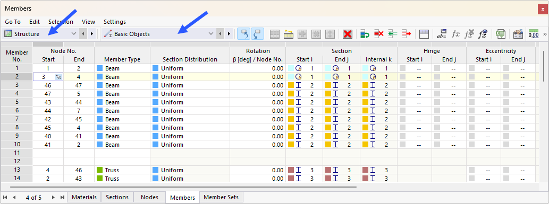Toggle the first sync-selection arrow button
Image resolution: width=549 pixels, height=204 pixels.
[244, 34]
